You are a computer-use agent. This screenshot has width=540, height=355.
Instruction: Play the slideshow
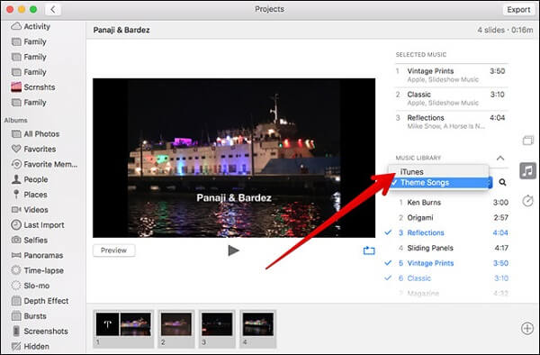pos(233,250)
